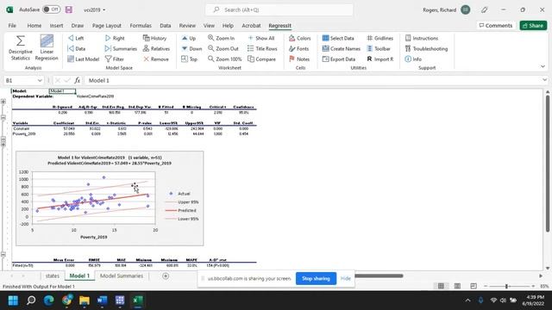Expand the formula bar

544,80
